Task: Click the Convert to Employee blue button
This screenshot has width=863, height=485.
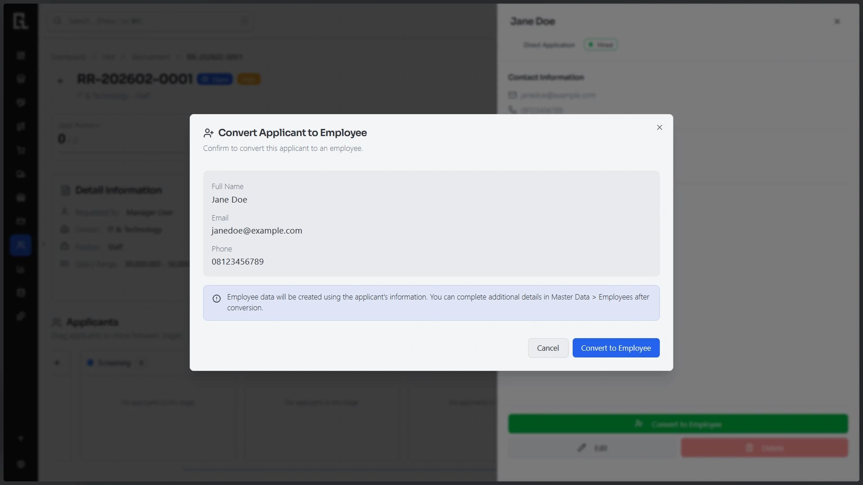Action: click(x=616, y=348)
